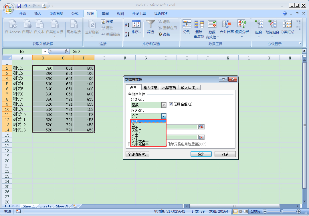Open the 允许 dropdown showing 整数
This screenshot has width=309, height=216.
[163, 105]
